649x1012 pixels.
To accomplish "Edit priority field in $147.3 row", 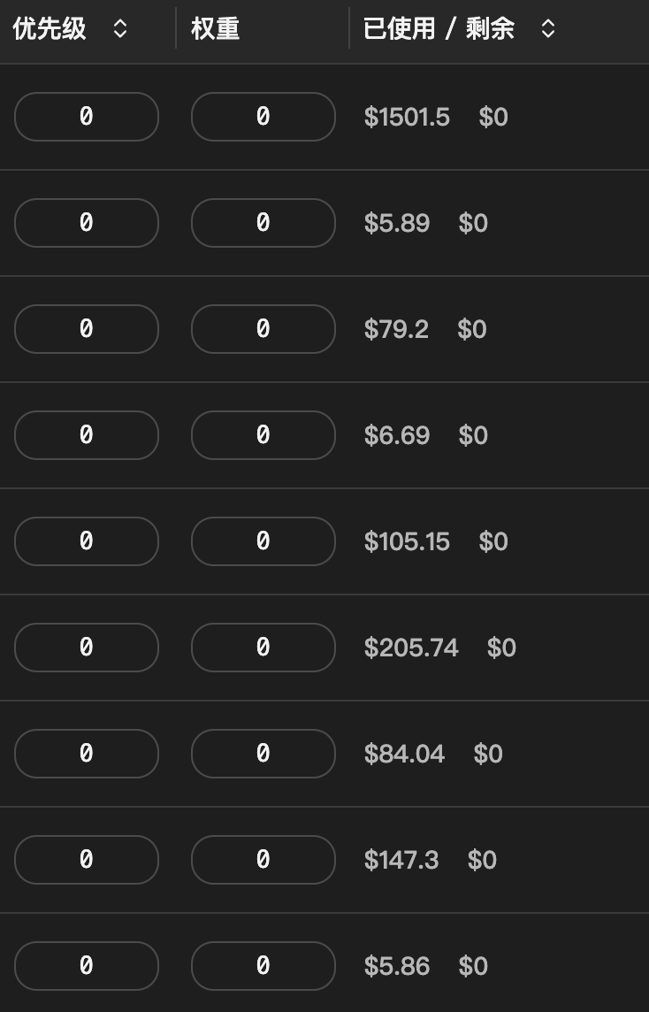I will click(87, 860).
